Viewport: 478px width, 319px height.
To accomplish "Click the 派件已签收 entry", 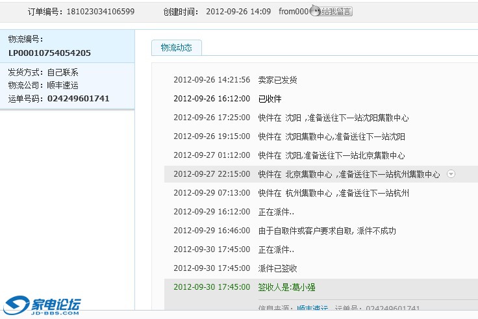I will [277, 268].
